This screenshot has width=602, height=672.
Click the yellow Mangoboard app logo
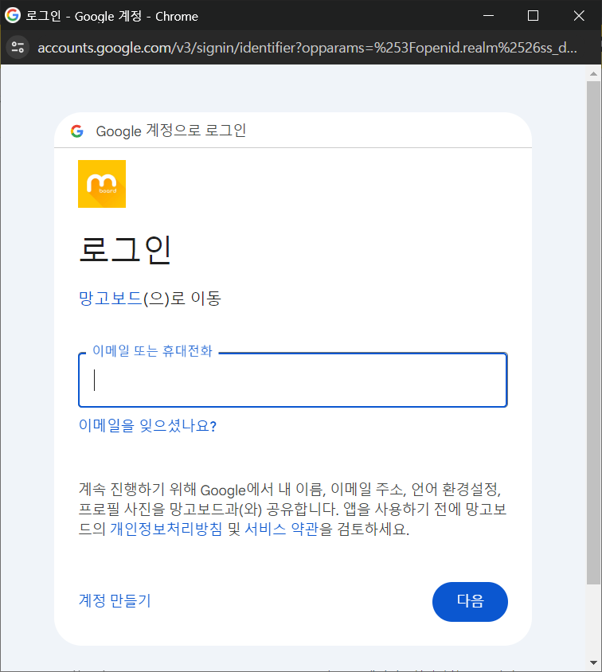(x=102, y=184)
